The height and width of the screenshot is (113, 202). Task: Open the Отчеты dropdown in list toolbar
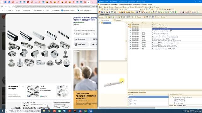click(x=163, y=17)
